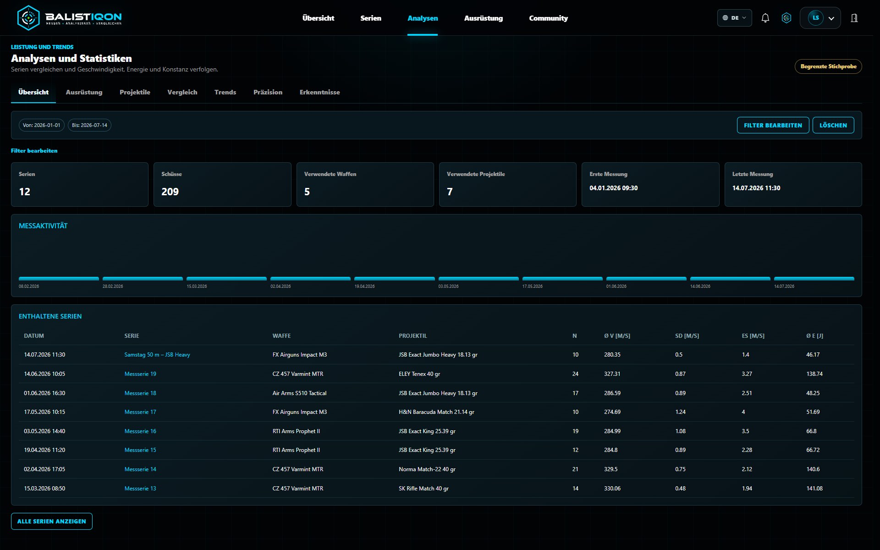880x550 pixels.
Task: Go to Serien in top navigation
Action: 370,18
